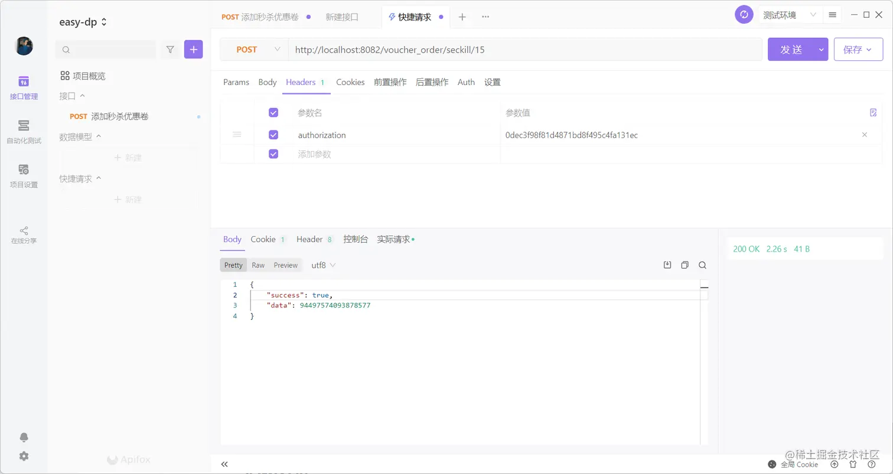Click the purple sync refresh icon
Screen dimensions: 893x474
pos(744,15)
